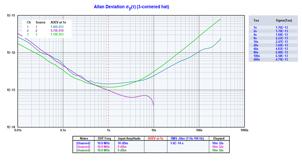
Task: Click the Tau column header
Action: (x=256, y=21)
